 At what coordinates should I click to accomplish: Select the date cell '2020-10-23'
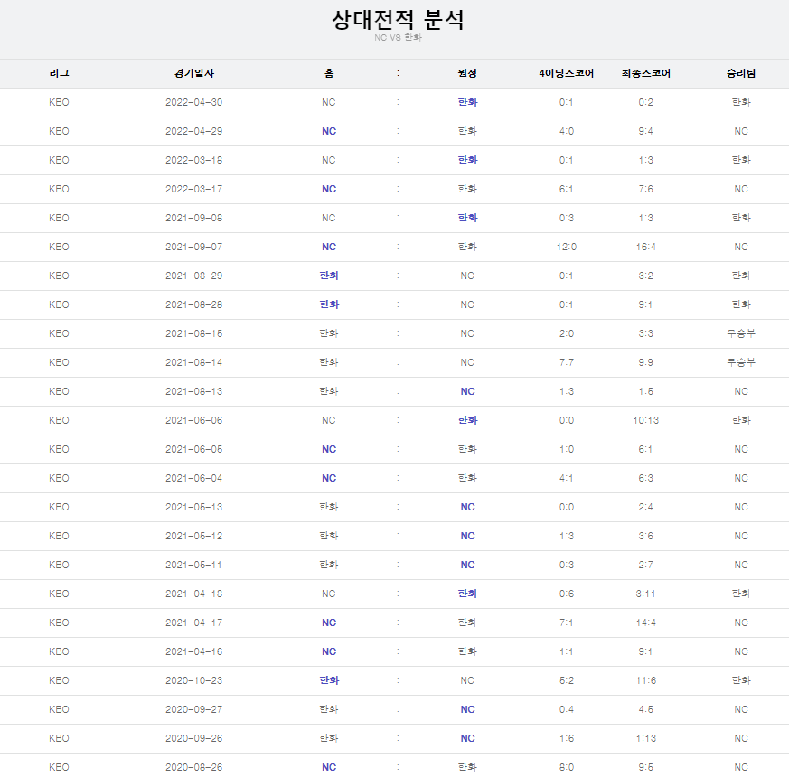193,680
